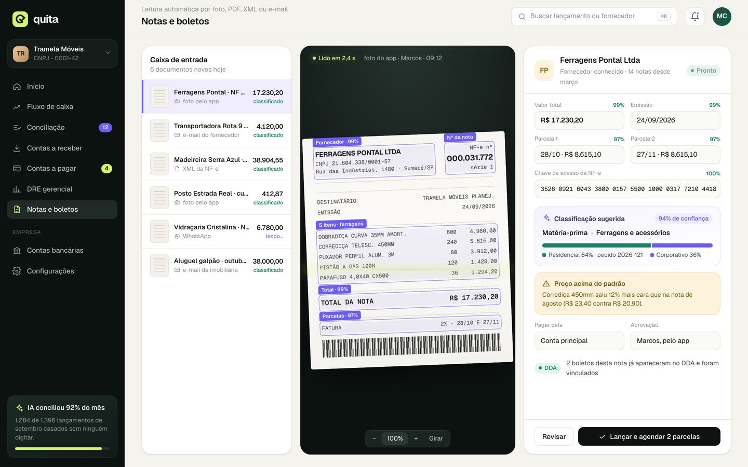The width and height of the screenshot is (748, 467).
Task: Edit the Parcela 1 field
Action: (x=579, y=155)
